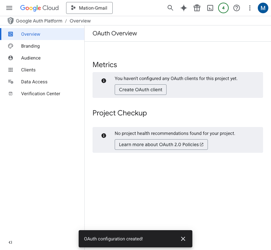
Task: Click the search magnifier icon
Action: click(170, 8)
